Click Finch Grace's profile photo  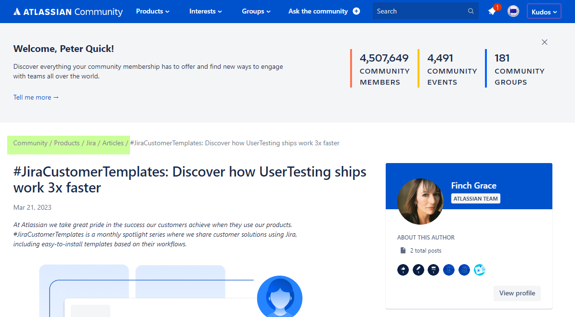tap(420, 202)
